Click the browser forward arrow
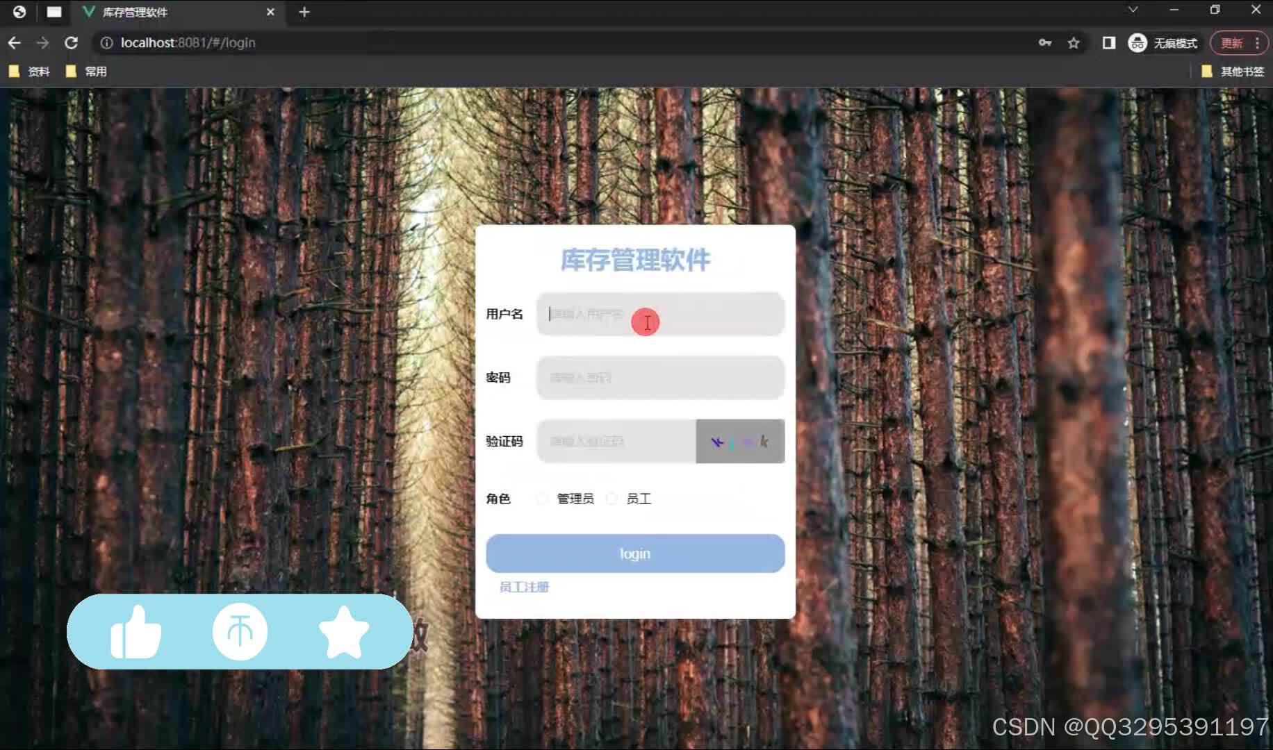The height and width of the screenshot is (750, 1273). (43, 43)
